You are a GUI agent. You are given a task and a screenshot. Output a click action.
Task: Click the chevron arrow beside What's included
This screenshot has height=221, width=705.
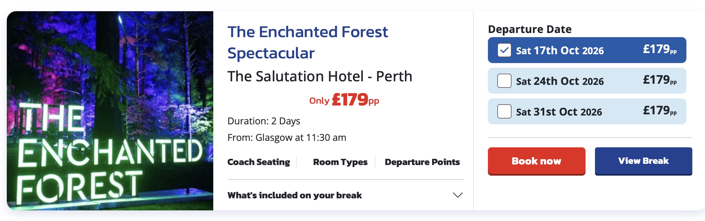pyautogui.click(x=458, y=195)
